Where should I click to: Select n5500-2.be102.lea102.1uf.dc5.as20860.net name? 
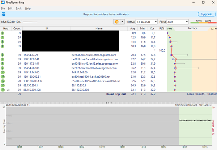96,81
